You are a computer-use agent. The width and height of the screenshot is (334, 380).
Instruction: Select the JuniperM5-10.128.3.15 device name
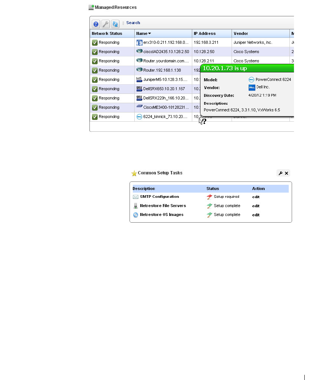(165, 79)
